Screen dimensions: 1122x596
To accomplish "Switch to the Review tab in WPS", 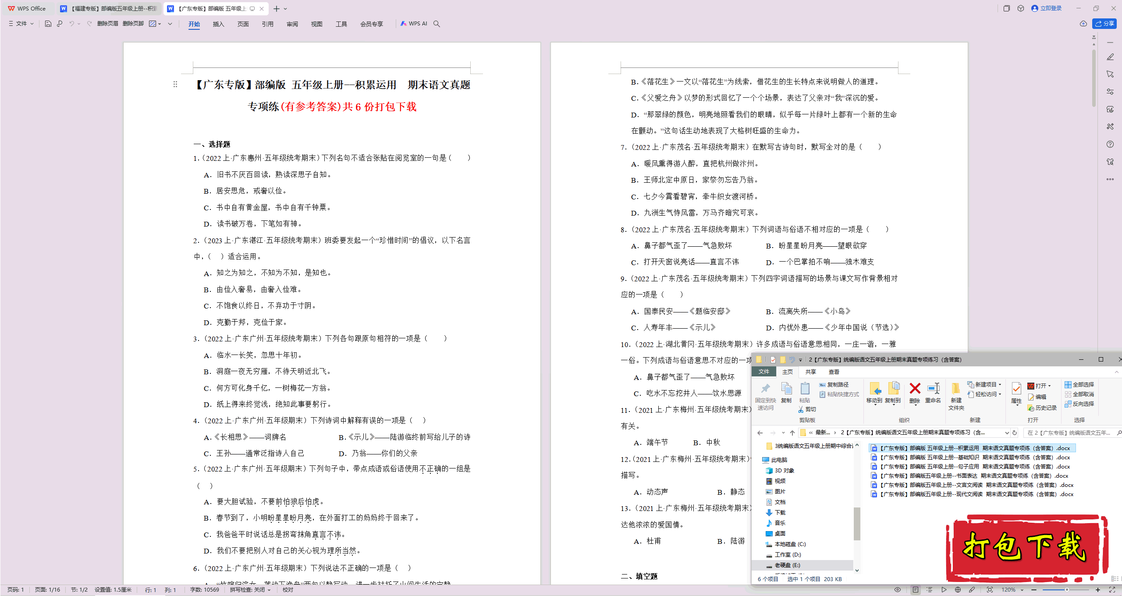I will (x=292, y=24).
